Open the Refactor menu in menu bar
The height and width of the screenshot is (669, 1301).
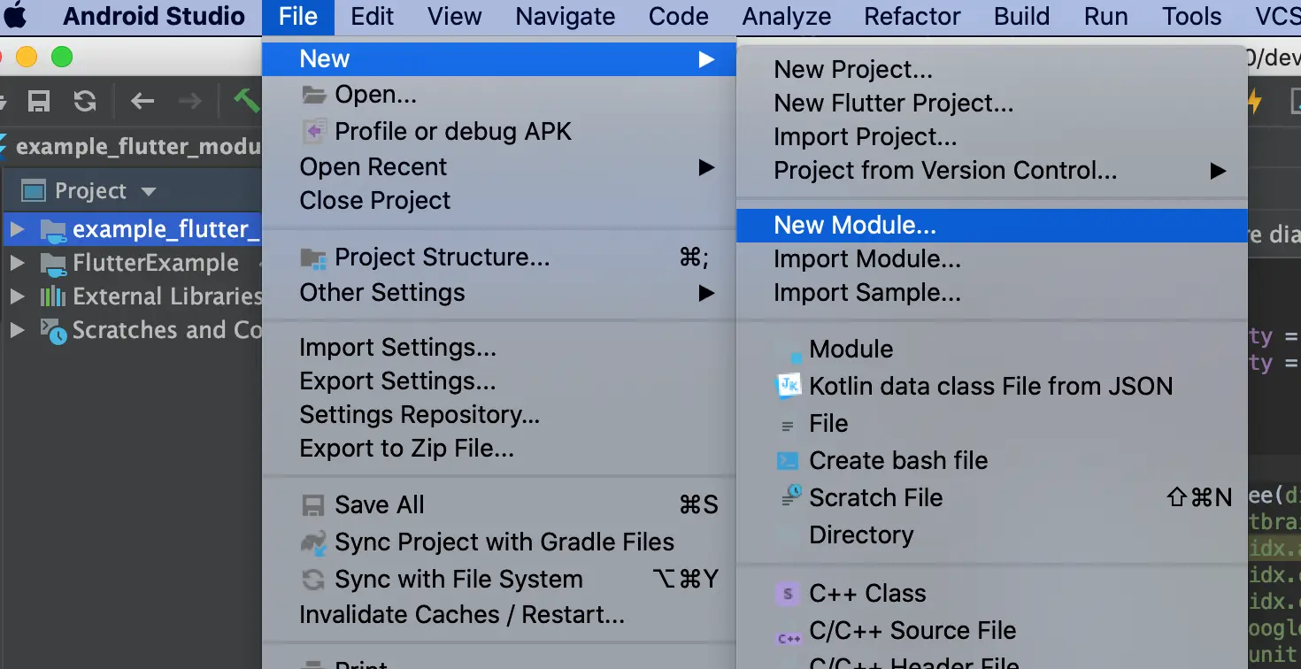pyautogui.click(x=912, y=16)
